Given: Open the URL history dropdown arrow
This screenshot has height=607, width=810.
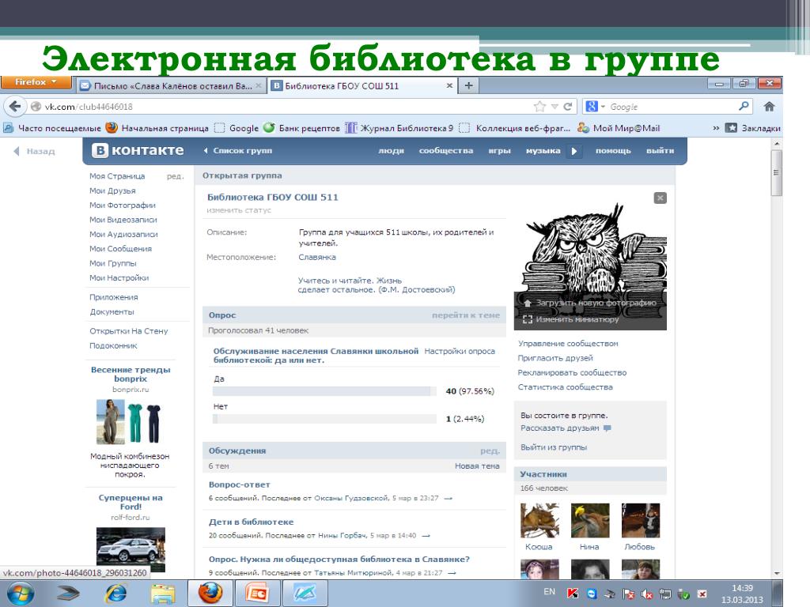Looking at the screenshot, I should pyautogui.click(x=555, y=107).
